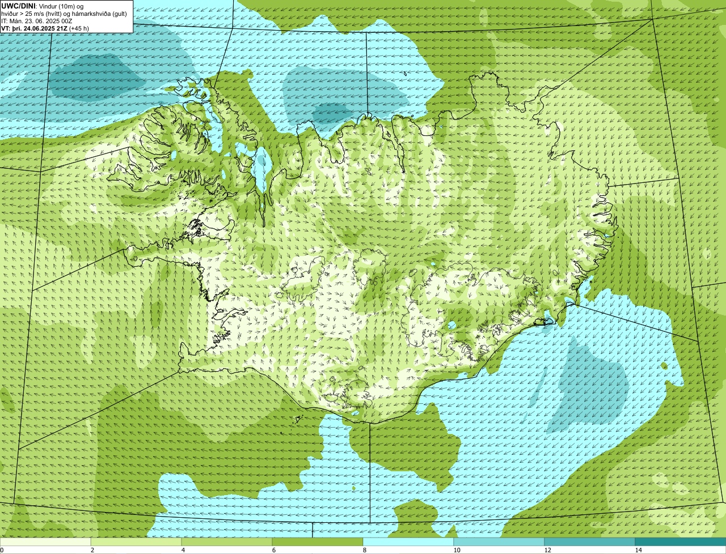Click the '14' label on the color scale
This screenshot has height=554, width=726.
pos(638,550)
